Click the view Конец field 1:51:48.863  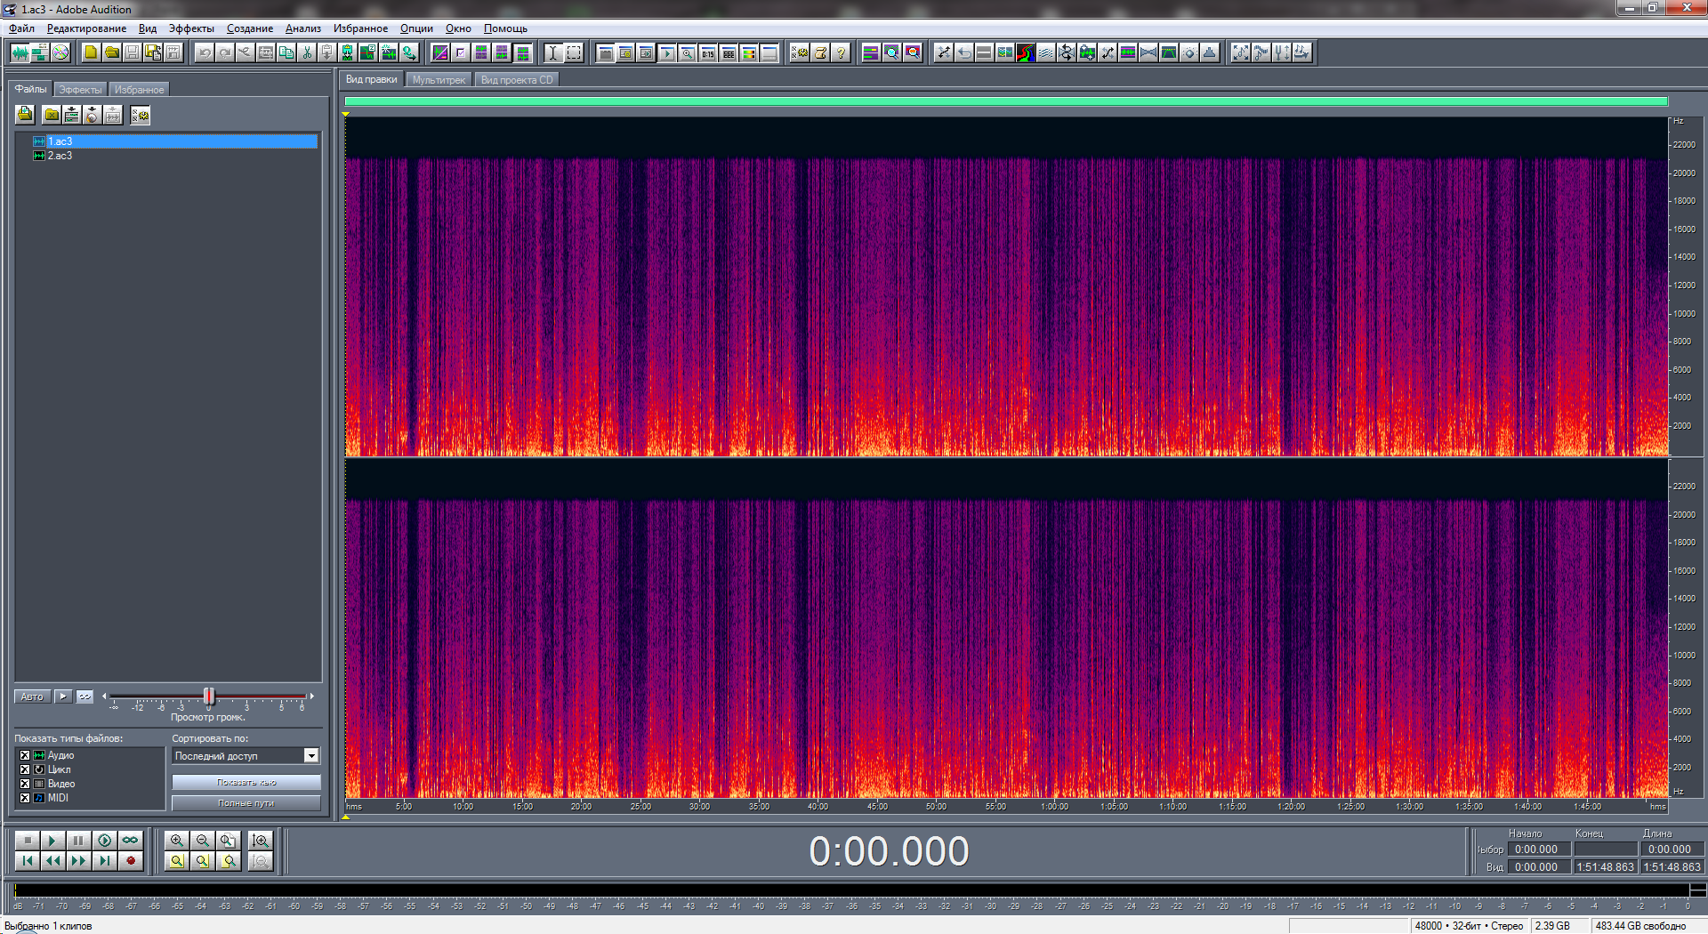click(x=1605, y=867)
